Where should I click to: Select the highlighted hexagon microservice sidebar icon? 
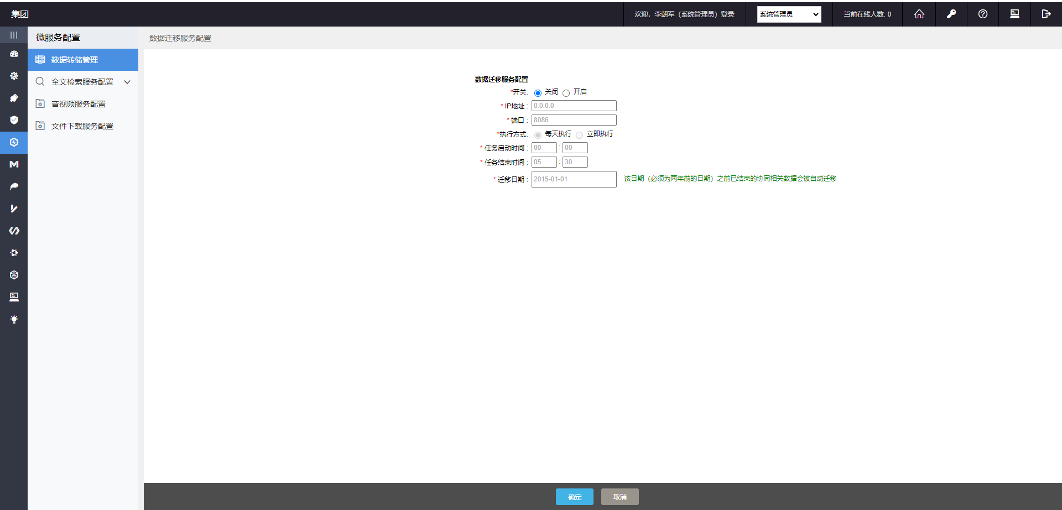(x=14, y=142)
